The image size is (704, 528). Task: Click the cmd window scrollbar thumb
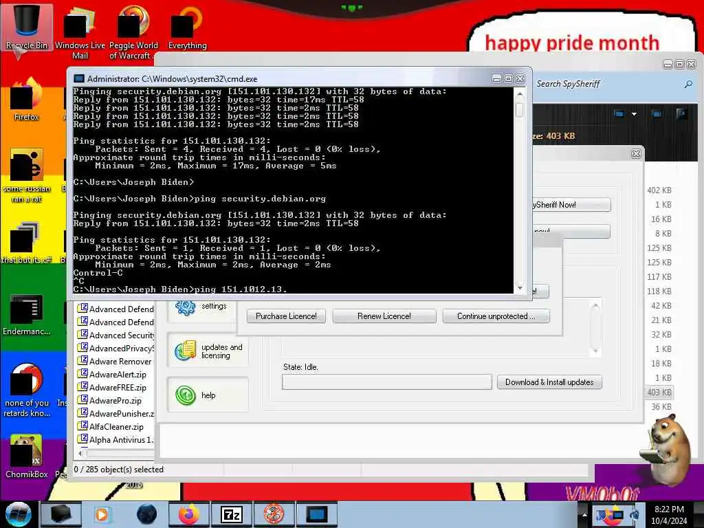click(x=520, y=109)
